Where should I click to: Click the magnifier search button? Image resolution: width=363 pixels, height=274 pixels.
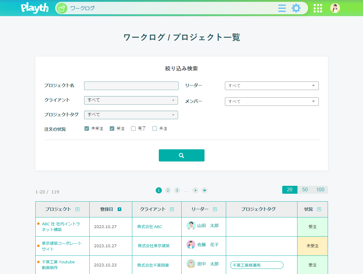pos(182,155)
